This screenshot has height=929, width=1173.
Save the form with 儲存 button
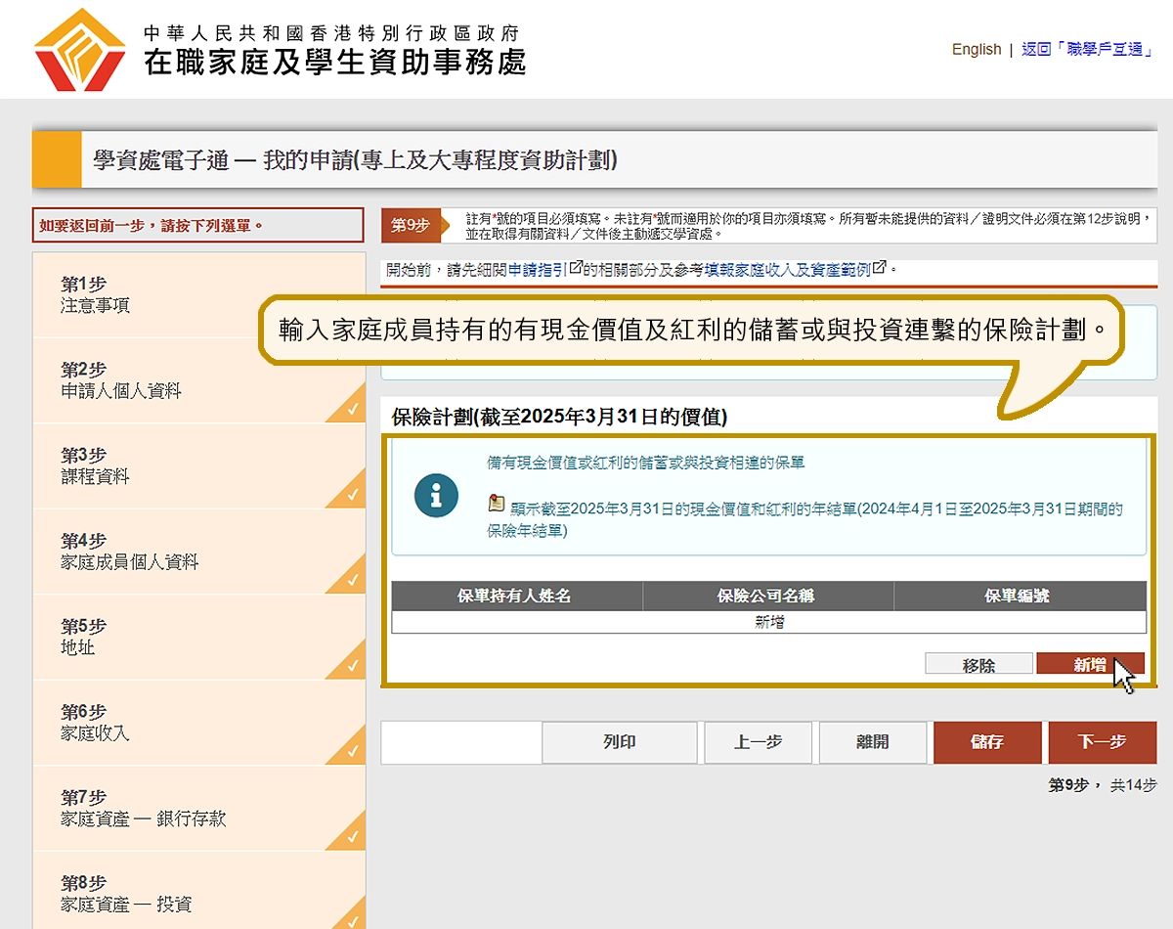click(987, 742)
